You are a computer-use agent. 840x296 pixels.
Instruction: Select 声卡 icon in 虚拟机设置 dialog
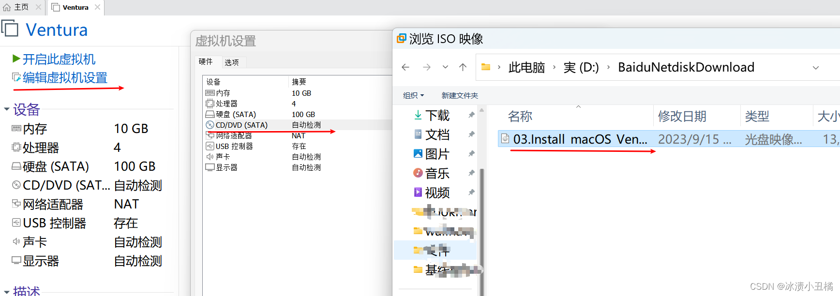(x=210, y=157)
